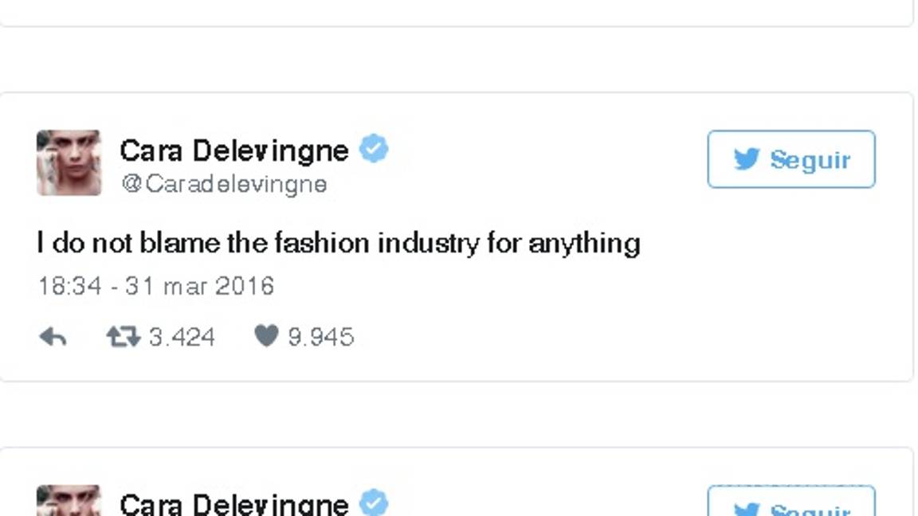Click the bird icon in the lower Seguir button
Screen dimensions: 918x516
tap(747, 508)
